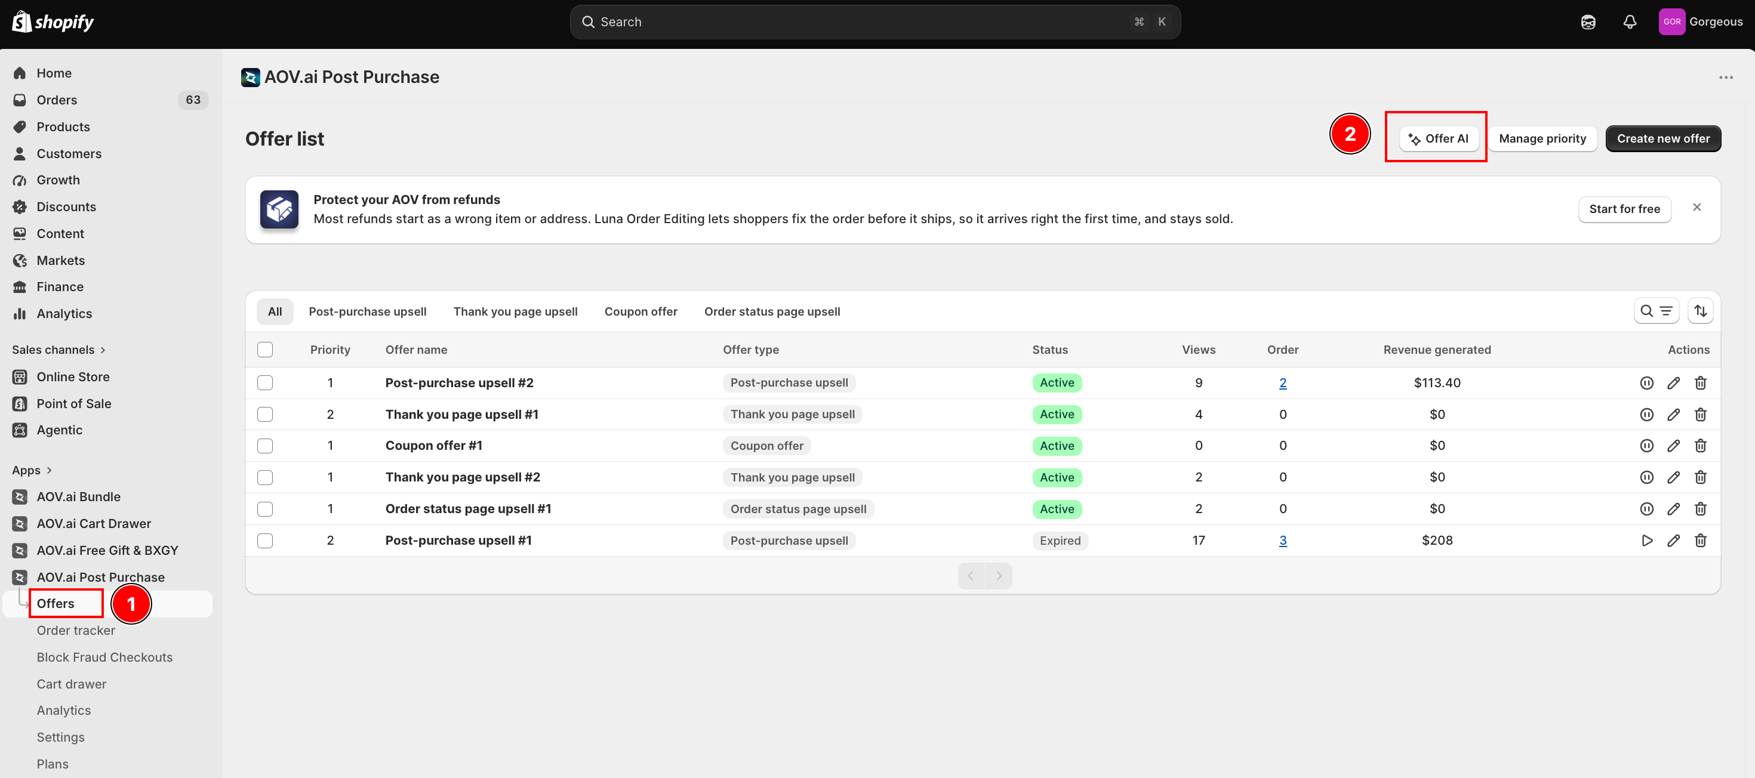Image resolution: width=1755 pixels, height=778 pixels.
Task: Check the Order status page upsell #1 row checkbox
Action: [x=265, y=509]
